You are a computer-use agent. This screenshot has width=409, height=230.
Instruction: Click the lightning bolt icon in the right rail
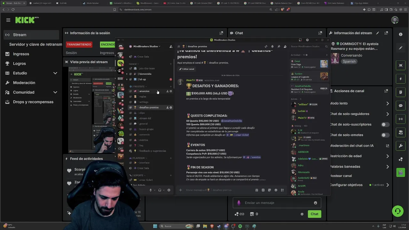(x=400, y=79)
